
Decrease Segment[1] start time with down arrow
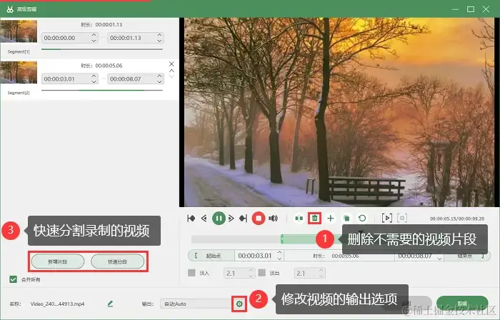click(94, 41)
